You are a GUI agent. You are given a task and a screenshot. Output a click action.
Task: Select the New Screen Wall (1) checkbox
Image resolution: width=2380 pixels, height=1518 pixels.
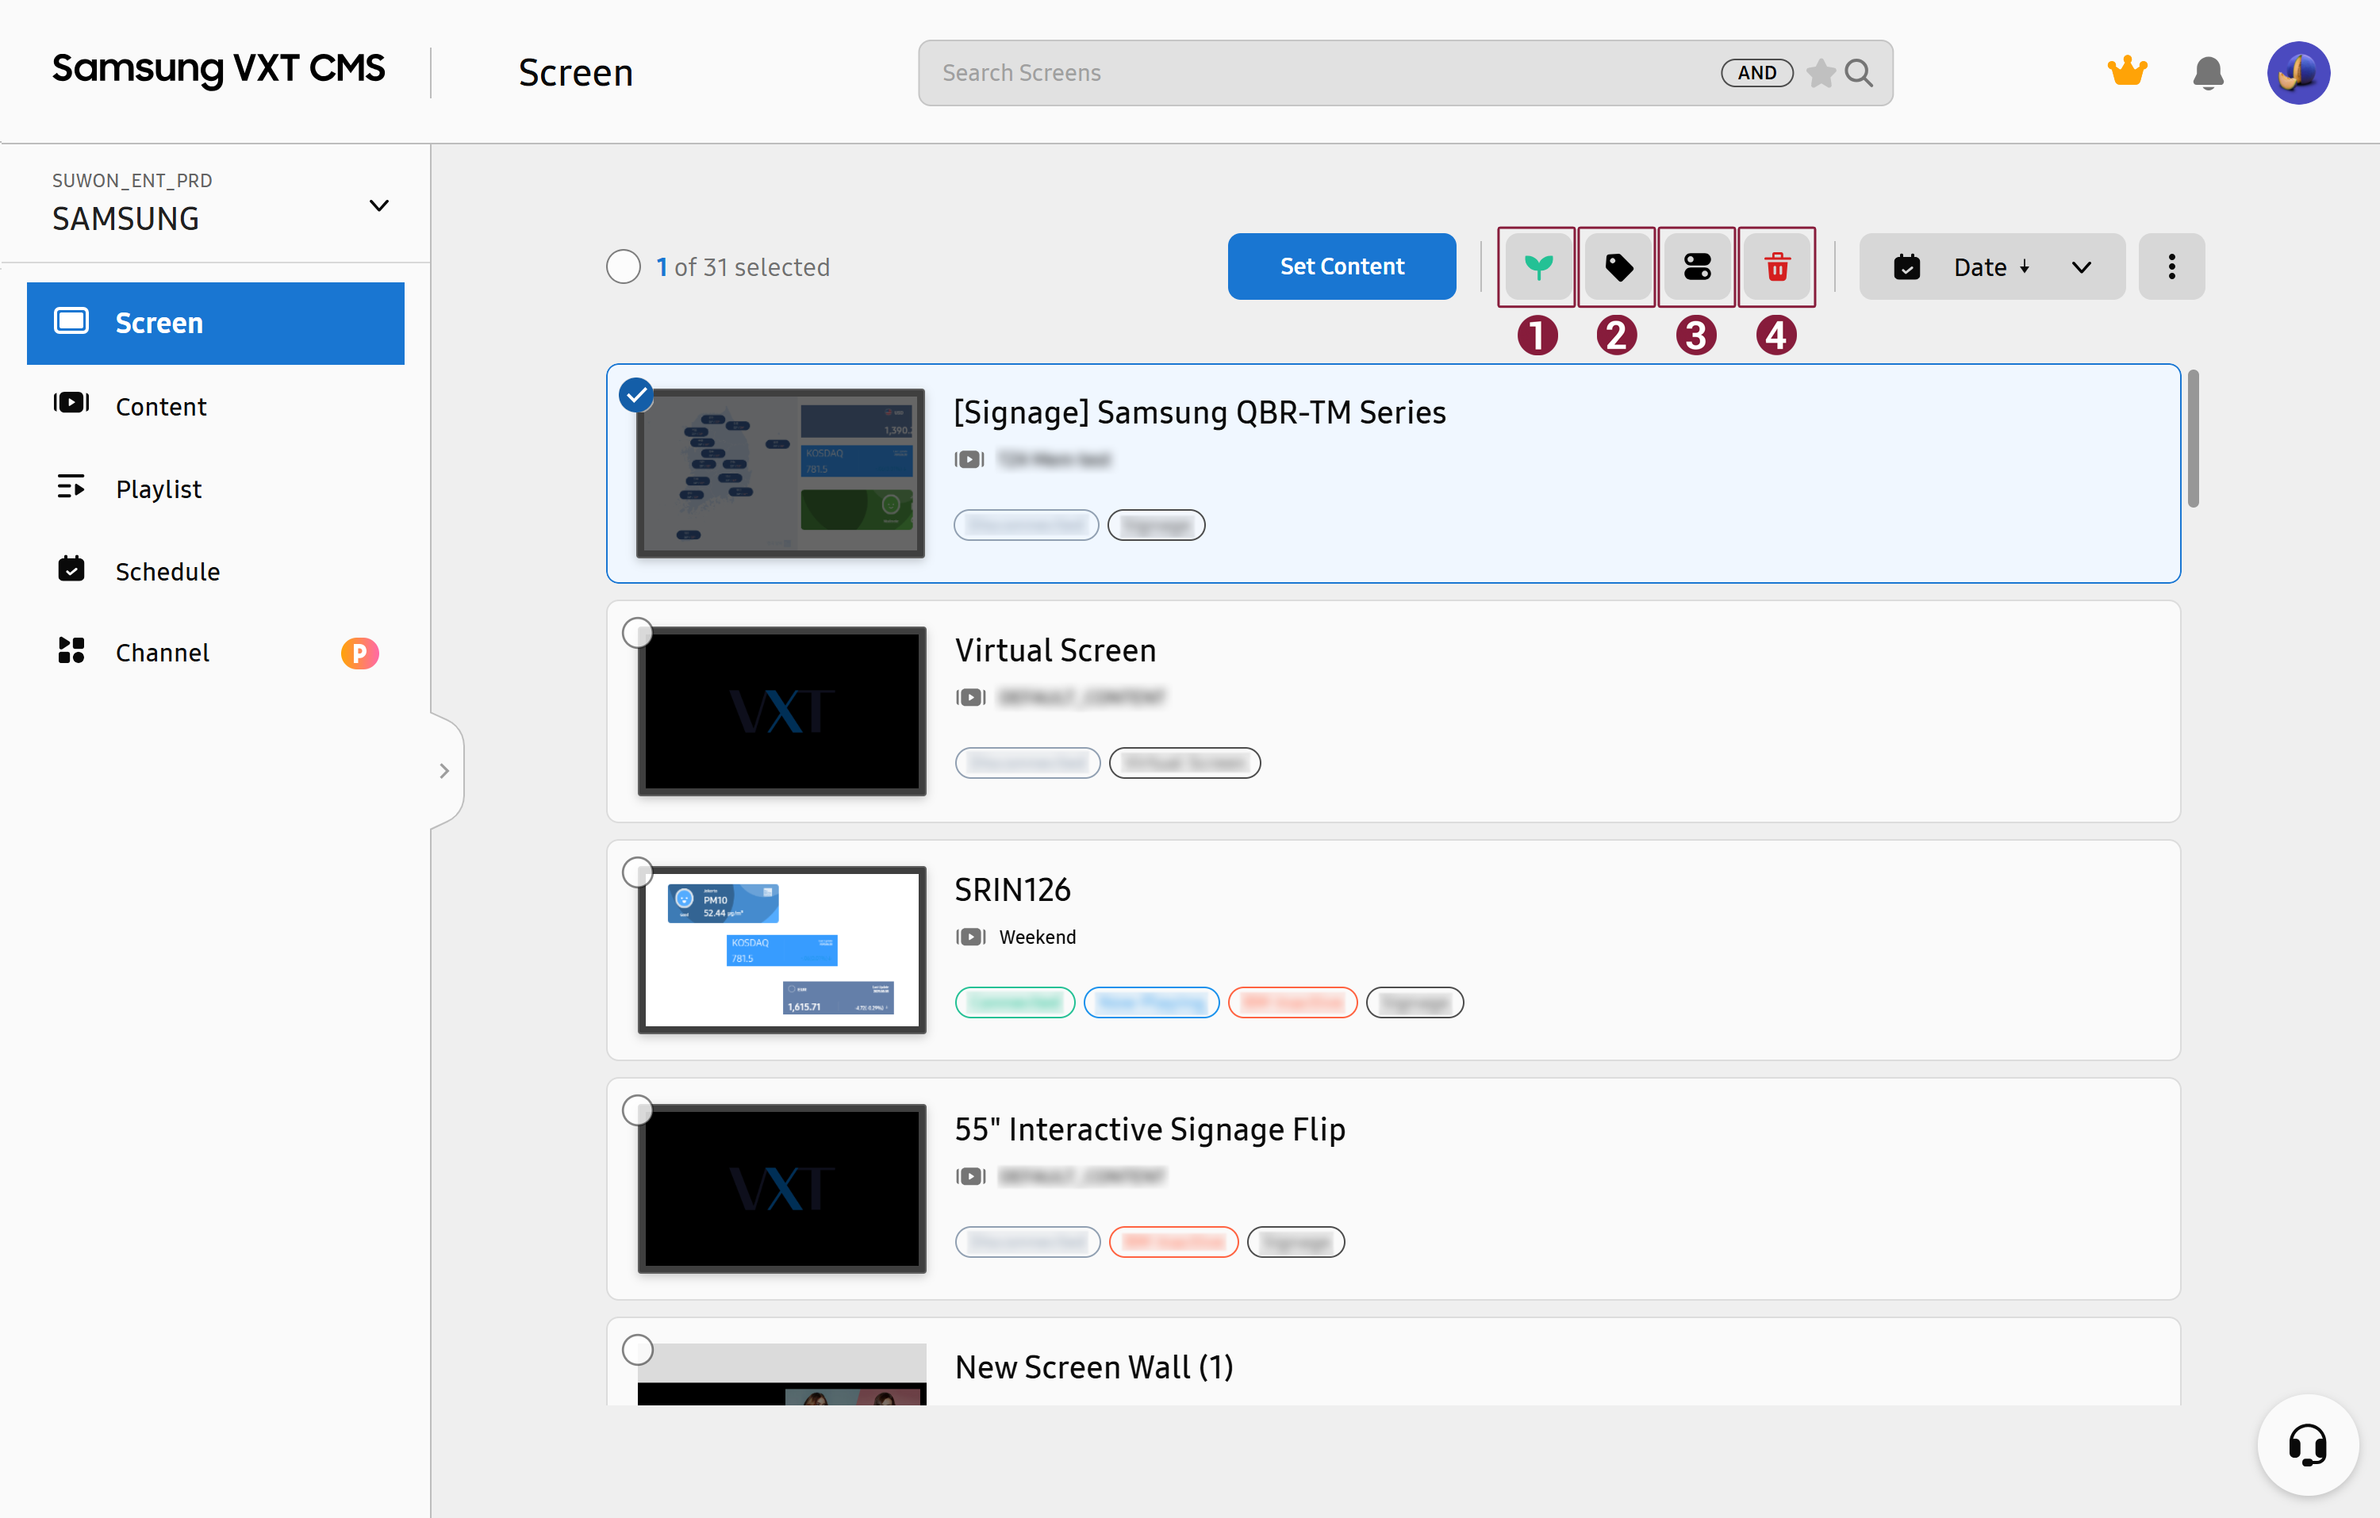(x=638, y=1349)
